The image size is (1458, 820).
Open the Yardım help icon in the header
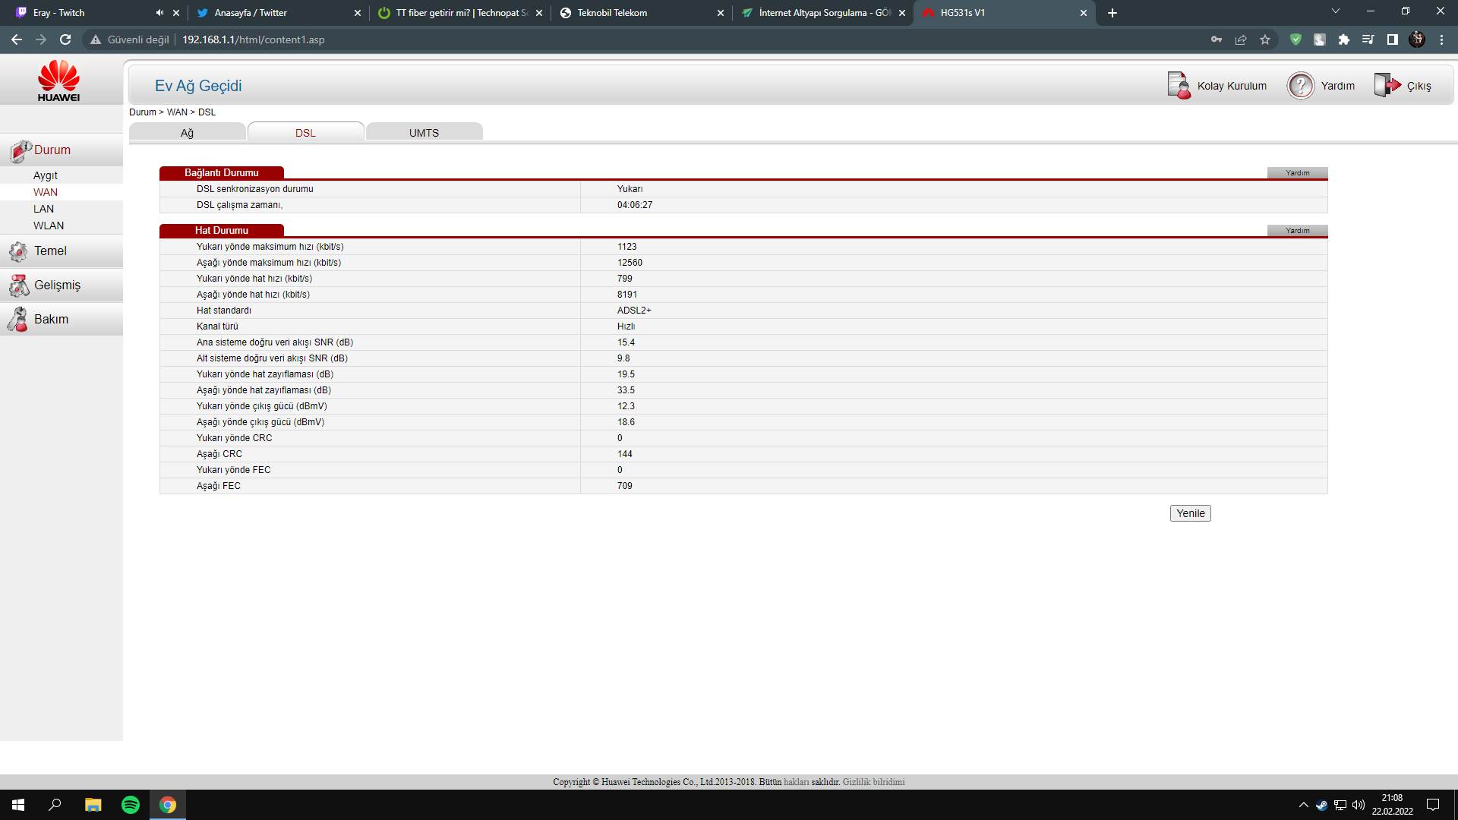[1300, 86]
